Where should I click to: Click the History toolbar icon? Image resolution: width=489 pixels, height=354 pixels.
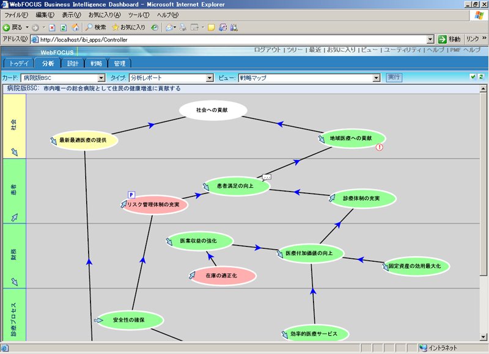pyautogui.click(x=155, y=27)
